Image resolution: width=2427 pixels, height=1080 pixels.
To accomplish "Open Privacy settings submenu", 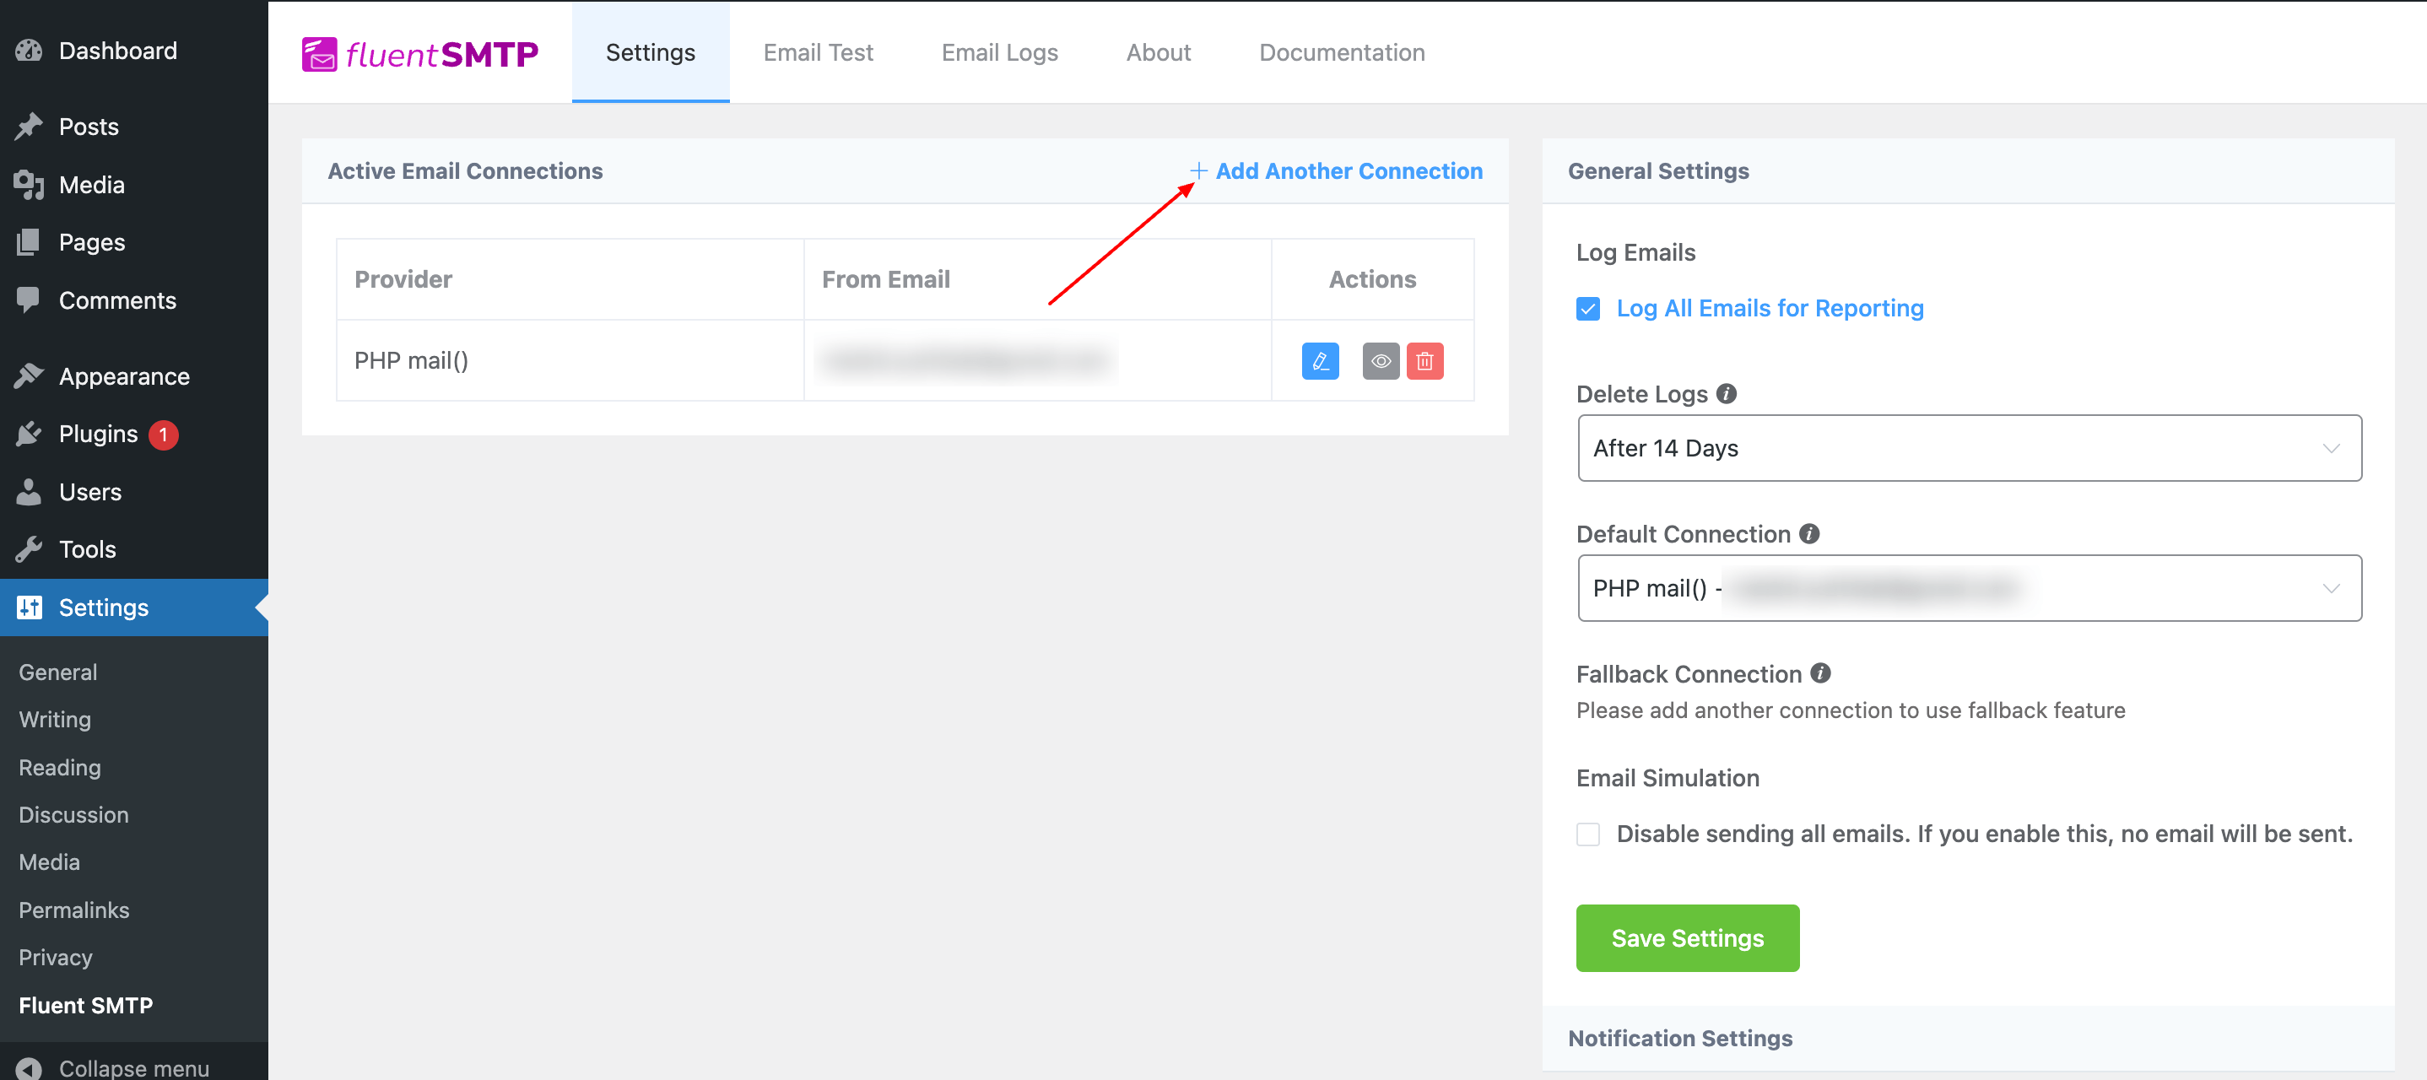I will pyautogui.click(x=56, y=957).
